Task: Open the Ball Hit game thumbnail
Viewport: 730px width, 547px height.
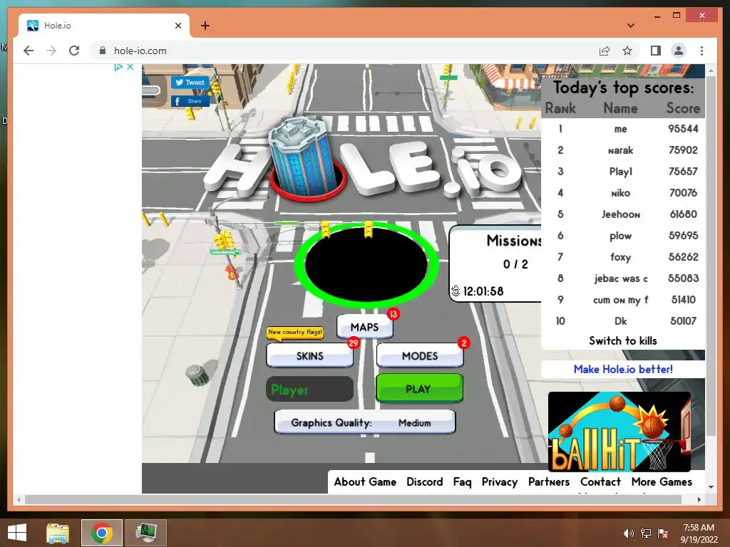Action: coord(620,432)
